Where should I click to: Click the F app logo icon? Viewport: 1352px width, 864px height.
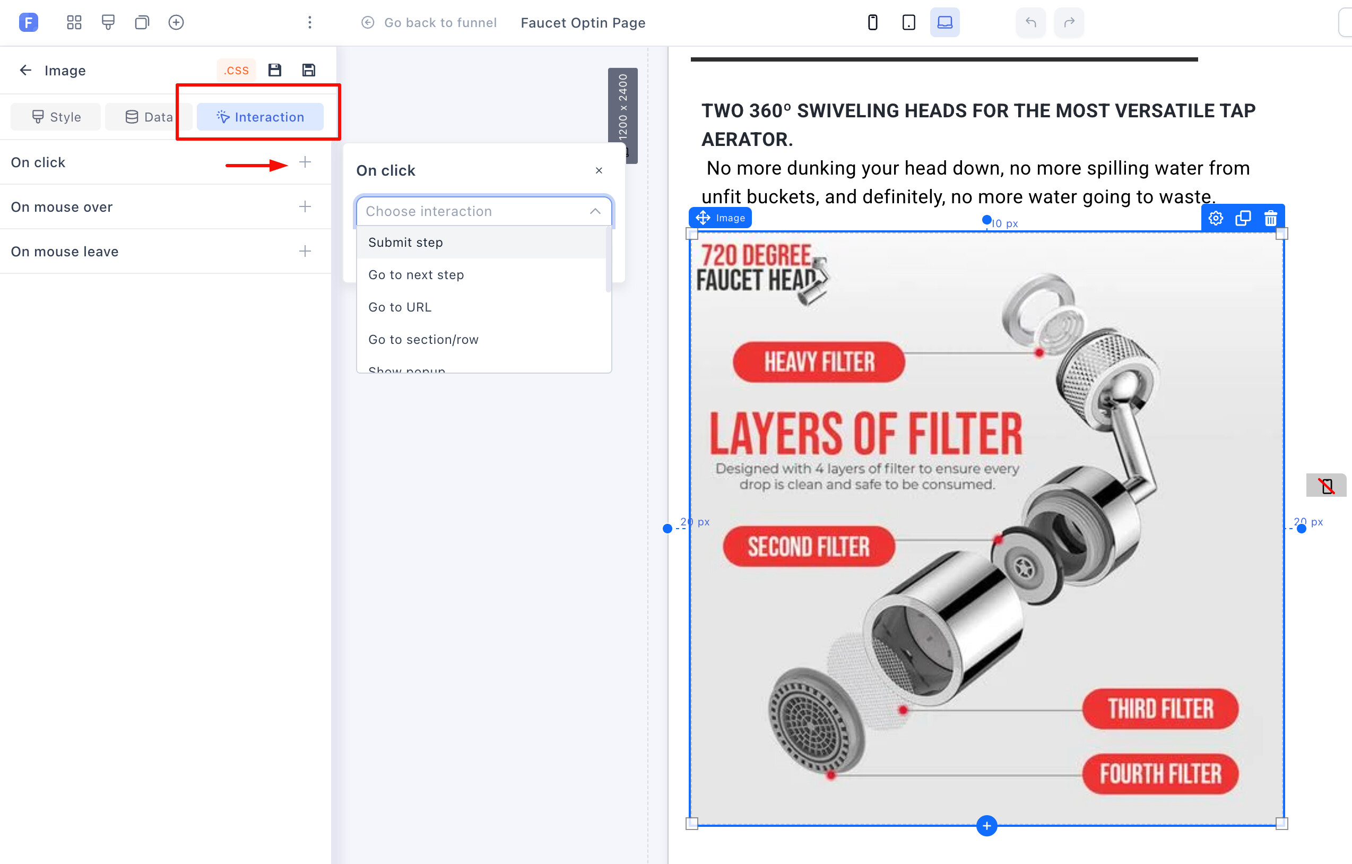(x=28, y=22)
